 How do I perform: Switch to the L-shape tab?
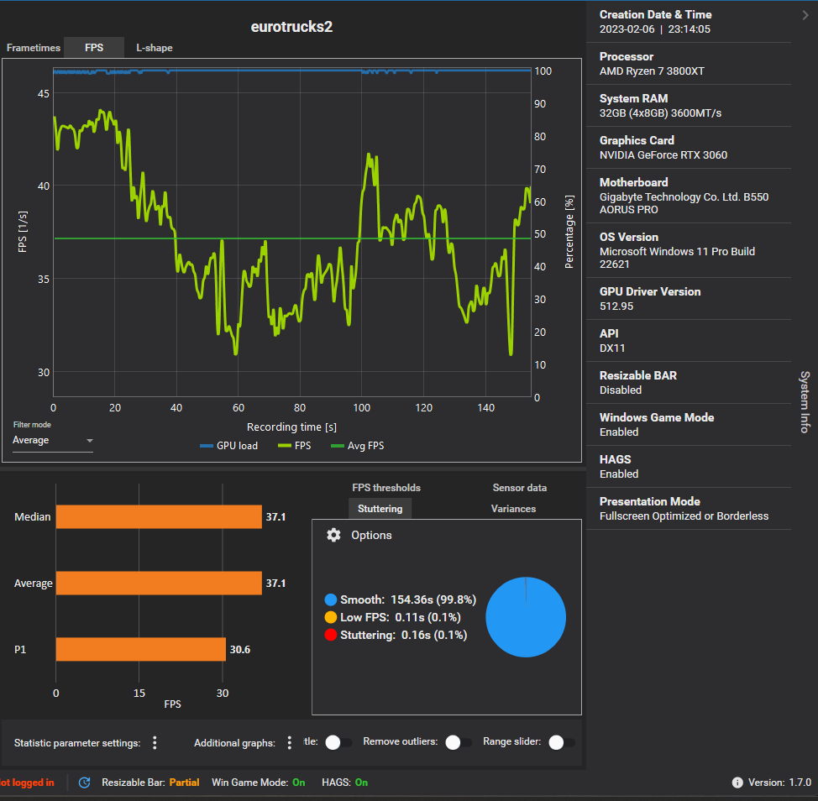coord(155,48)
